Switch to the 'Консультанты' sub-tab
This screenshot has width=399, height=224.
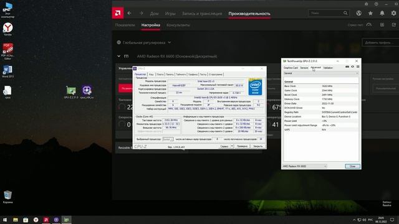point(178,25)
